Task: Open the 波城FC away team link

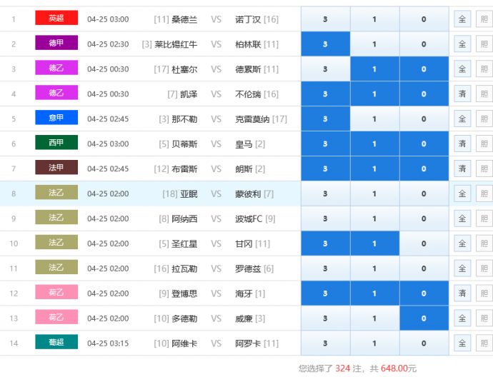Action: coord(249,218)
